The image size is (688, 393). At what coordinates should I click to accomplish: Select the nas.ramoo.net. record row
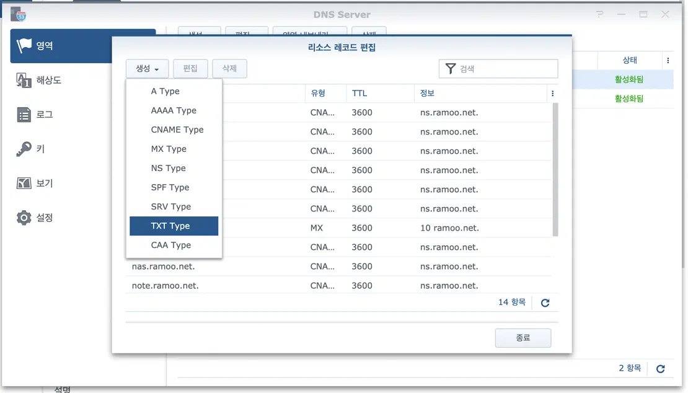coord(338,267)
